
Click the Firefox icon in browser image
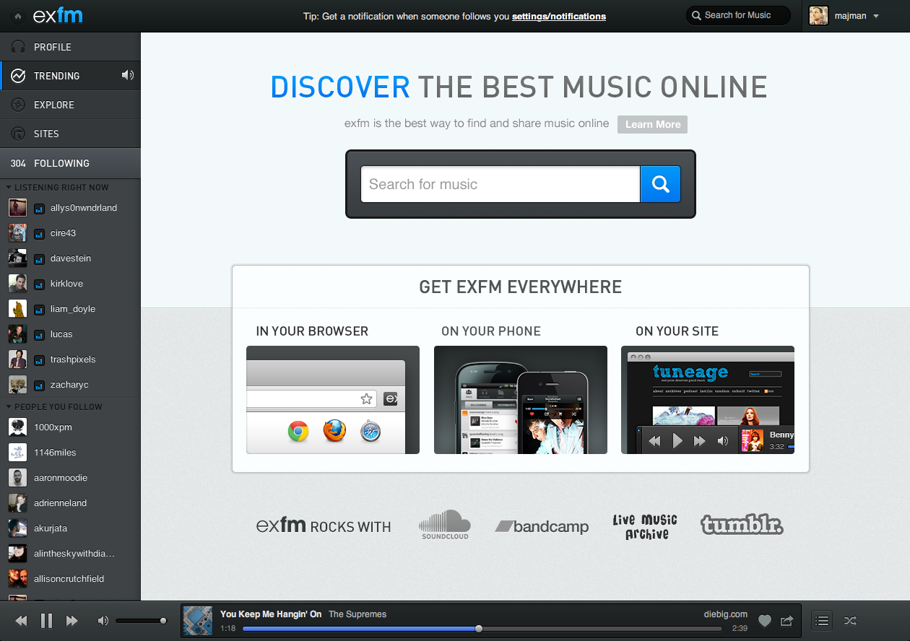pos(334,431)
